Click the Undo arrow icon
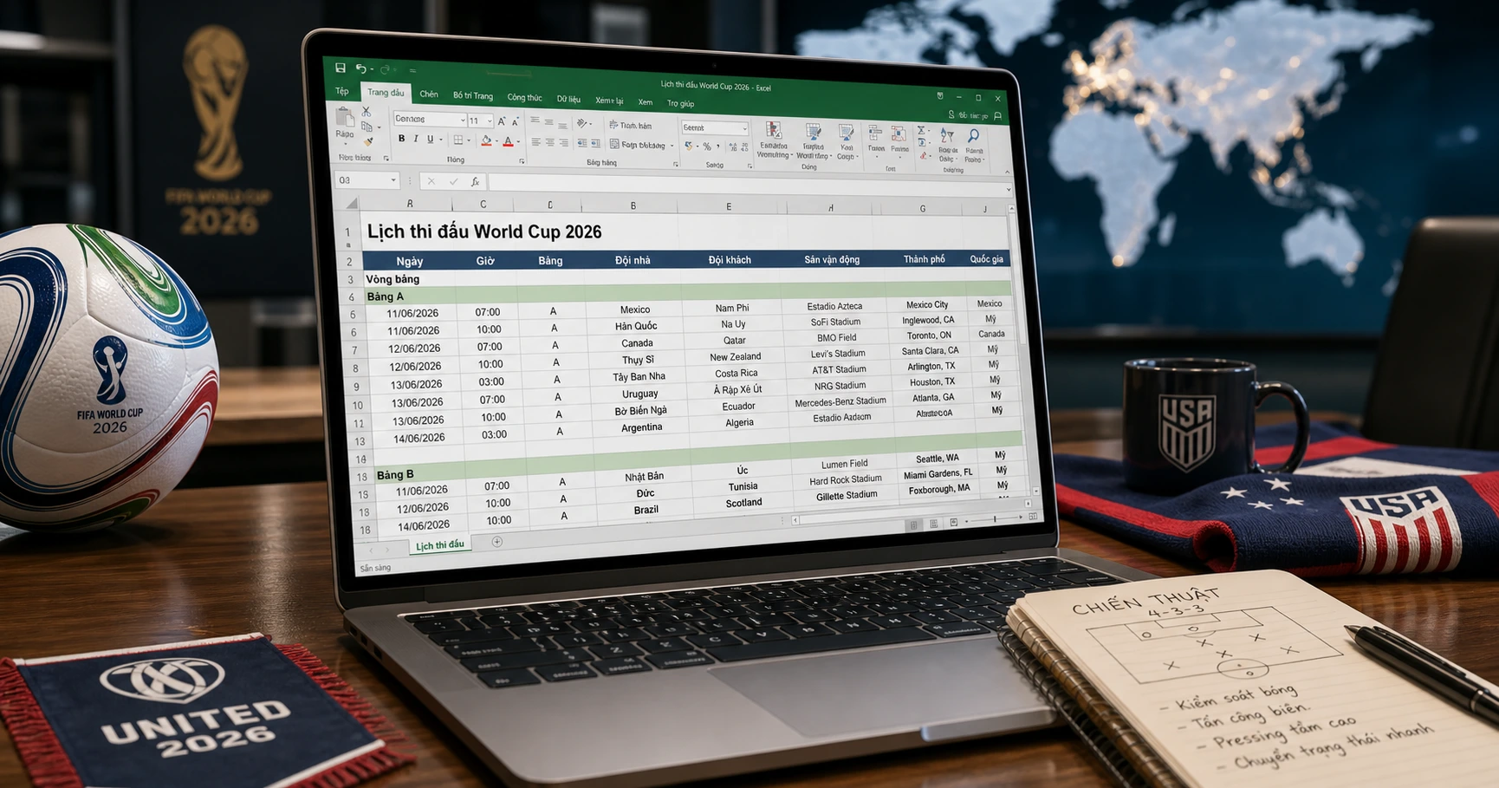Viewport: 1499px width, 788px height. (x=361, y=69)
